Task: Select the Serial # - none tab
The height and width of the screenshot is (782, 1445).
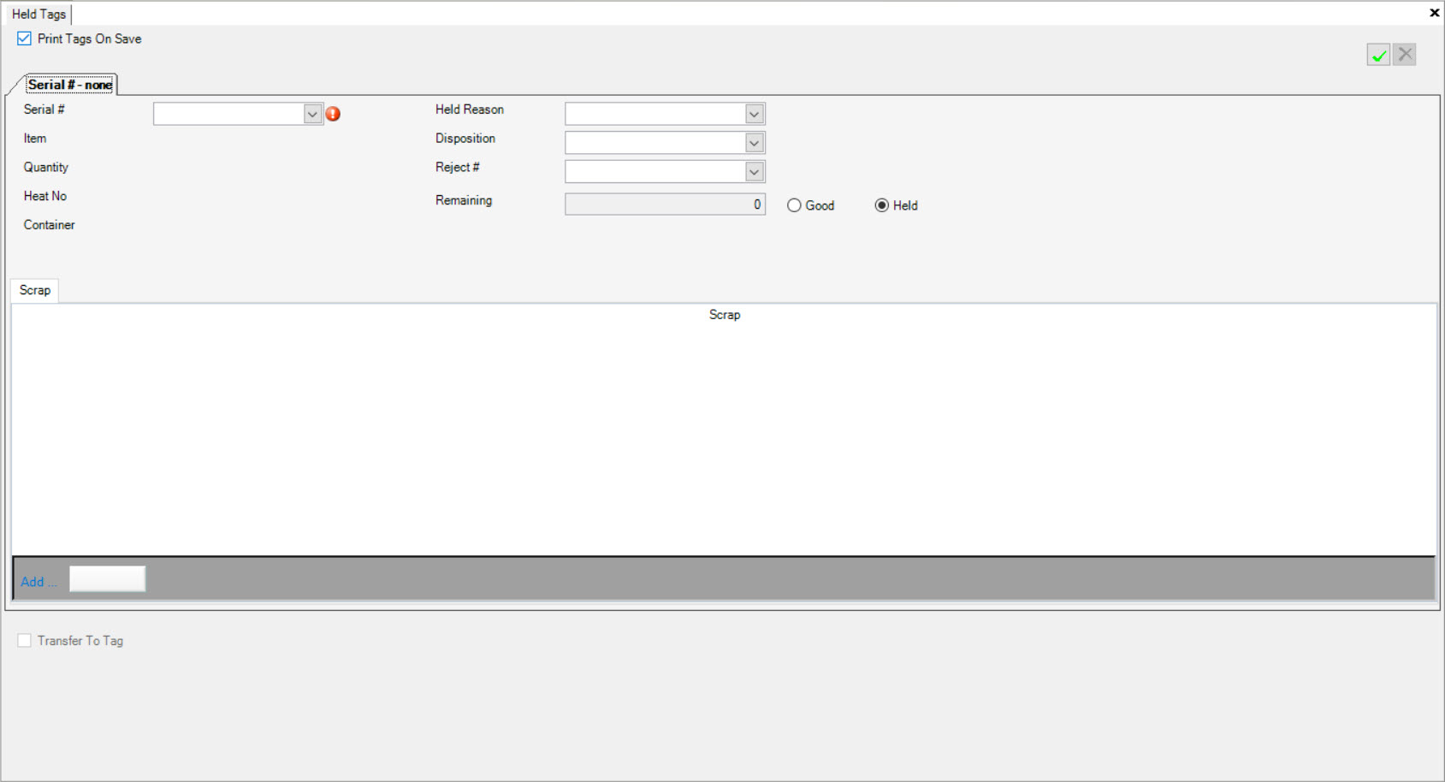Action: (70, 85)
